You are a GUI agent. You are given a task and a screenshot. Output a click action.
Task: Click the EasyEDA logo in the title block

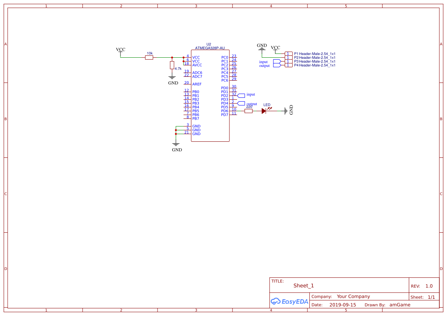pos(289,301)
